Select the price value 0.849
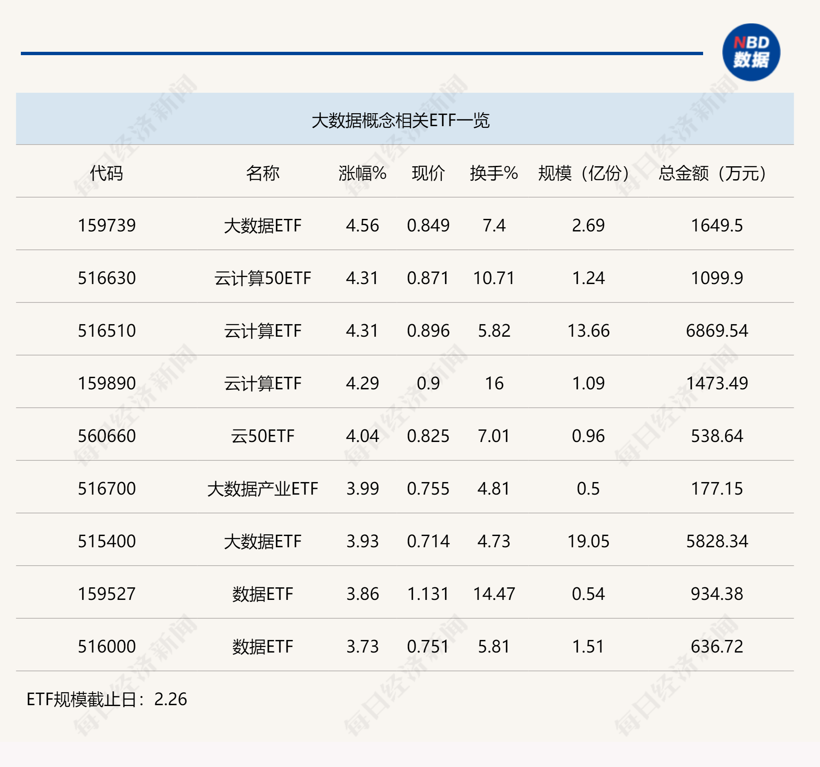This screenshot has width=820, height=767. (x=428, y=226)
